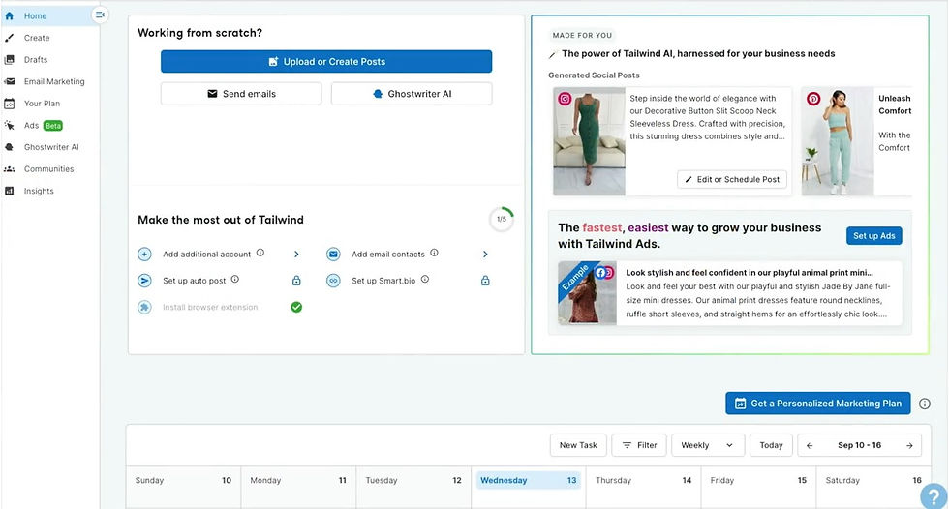The height and width of the screenshot is (509, 949).
Task: Jump to Today in calendar
Action: (771, 445)
